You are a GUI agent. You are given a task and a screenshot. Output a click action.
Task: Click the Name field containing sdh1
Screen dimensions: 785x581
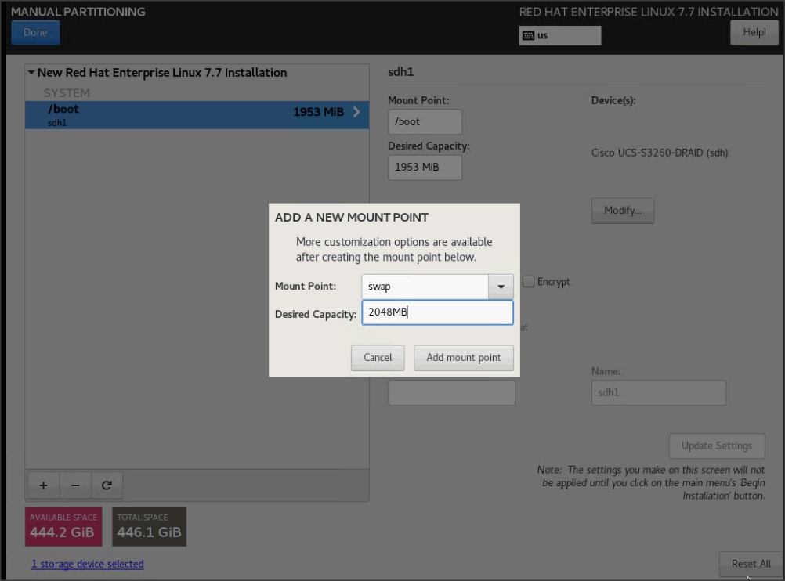tap(658, 393)
